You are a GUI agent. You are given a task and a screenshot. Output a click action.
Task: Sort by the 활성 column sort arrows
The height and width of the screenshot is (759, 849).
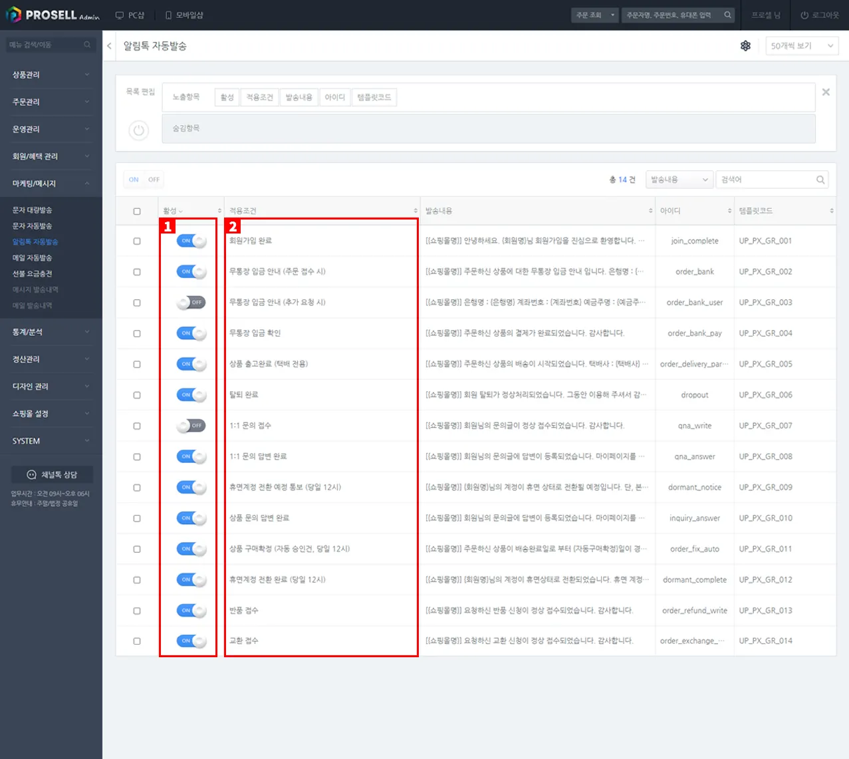tap(219, 211)
